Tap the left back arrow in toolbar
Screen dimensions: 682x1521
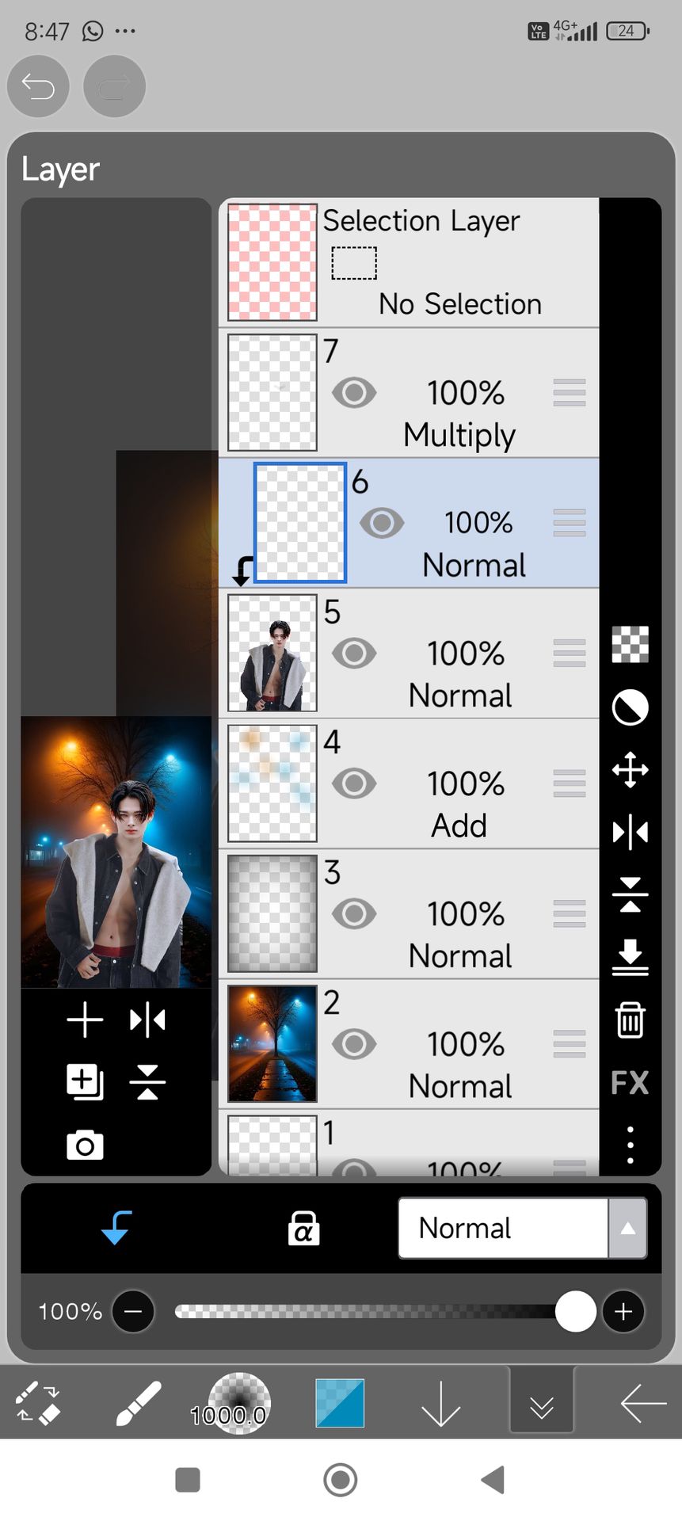pyautogui.click(x=643, y=1404)
